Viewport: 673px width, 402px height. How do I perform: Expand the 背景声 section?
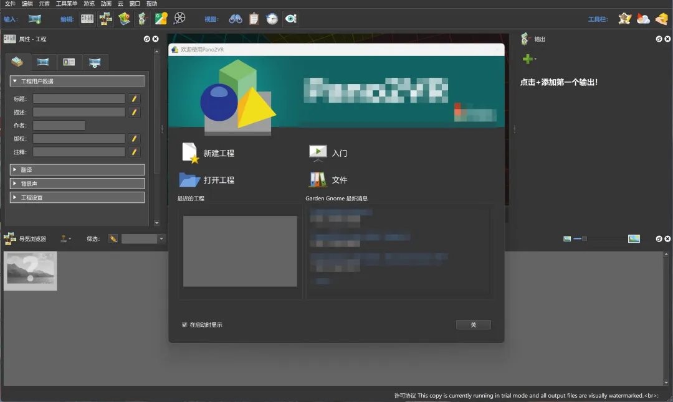coord(77,184)
